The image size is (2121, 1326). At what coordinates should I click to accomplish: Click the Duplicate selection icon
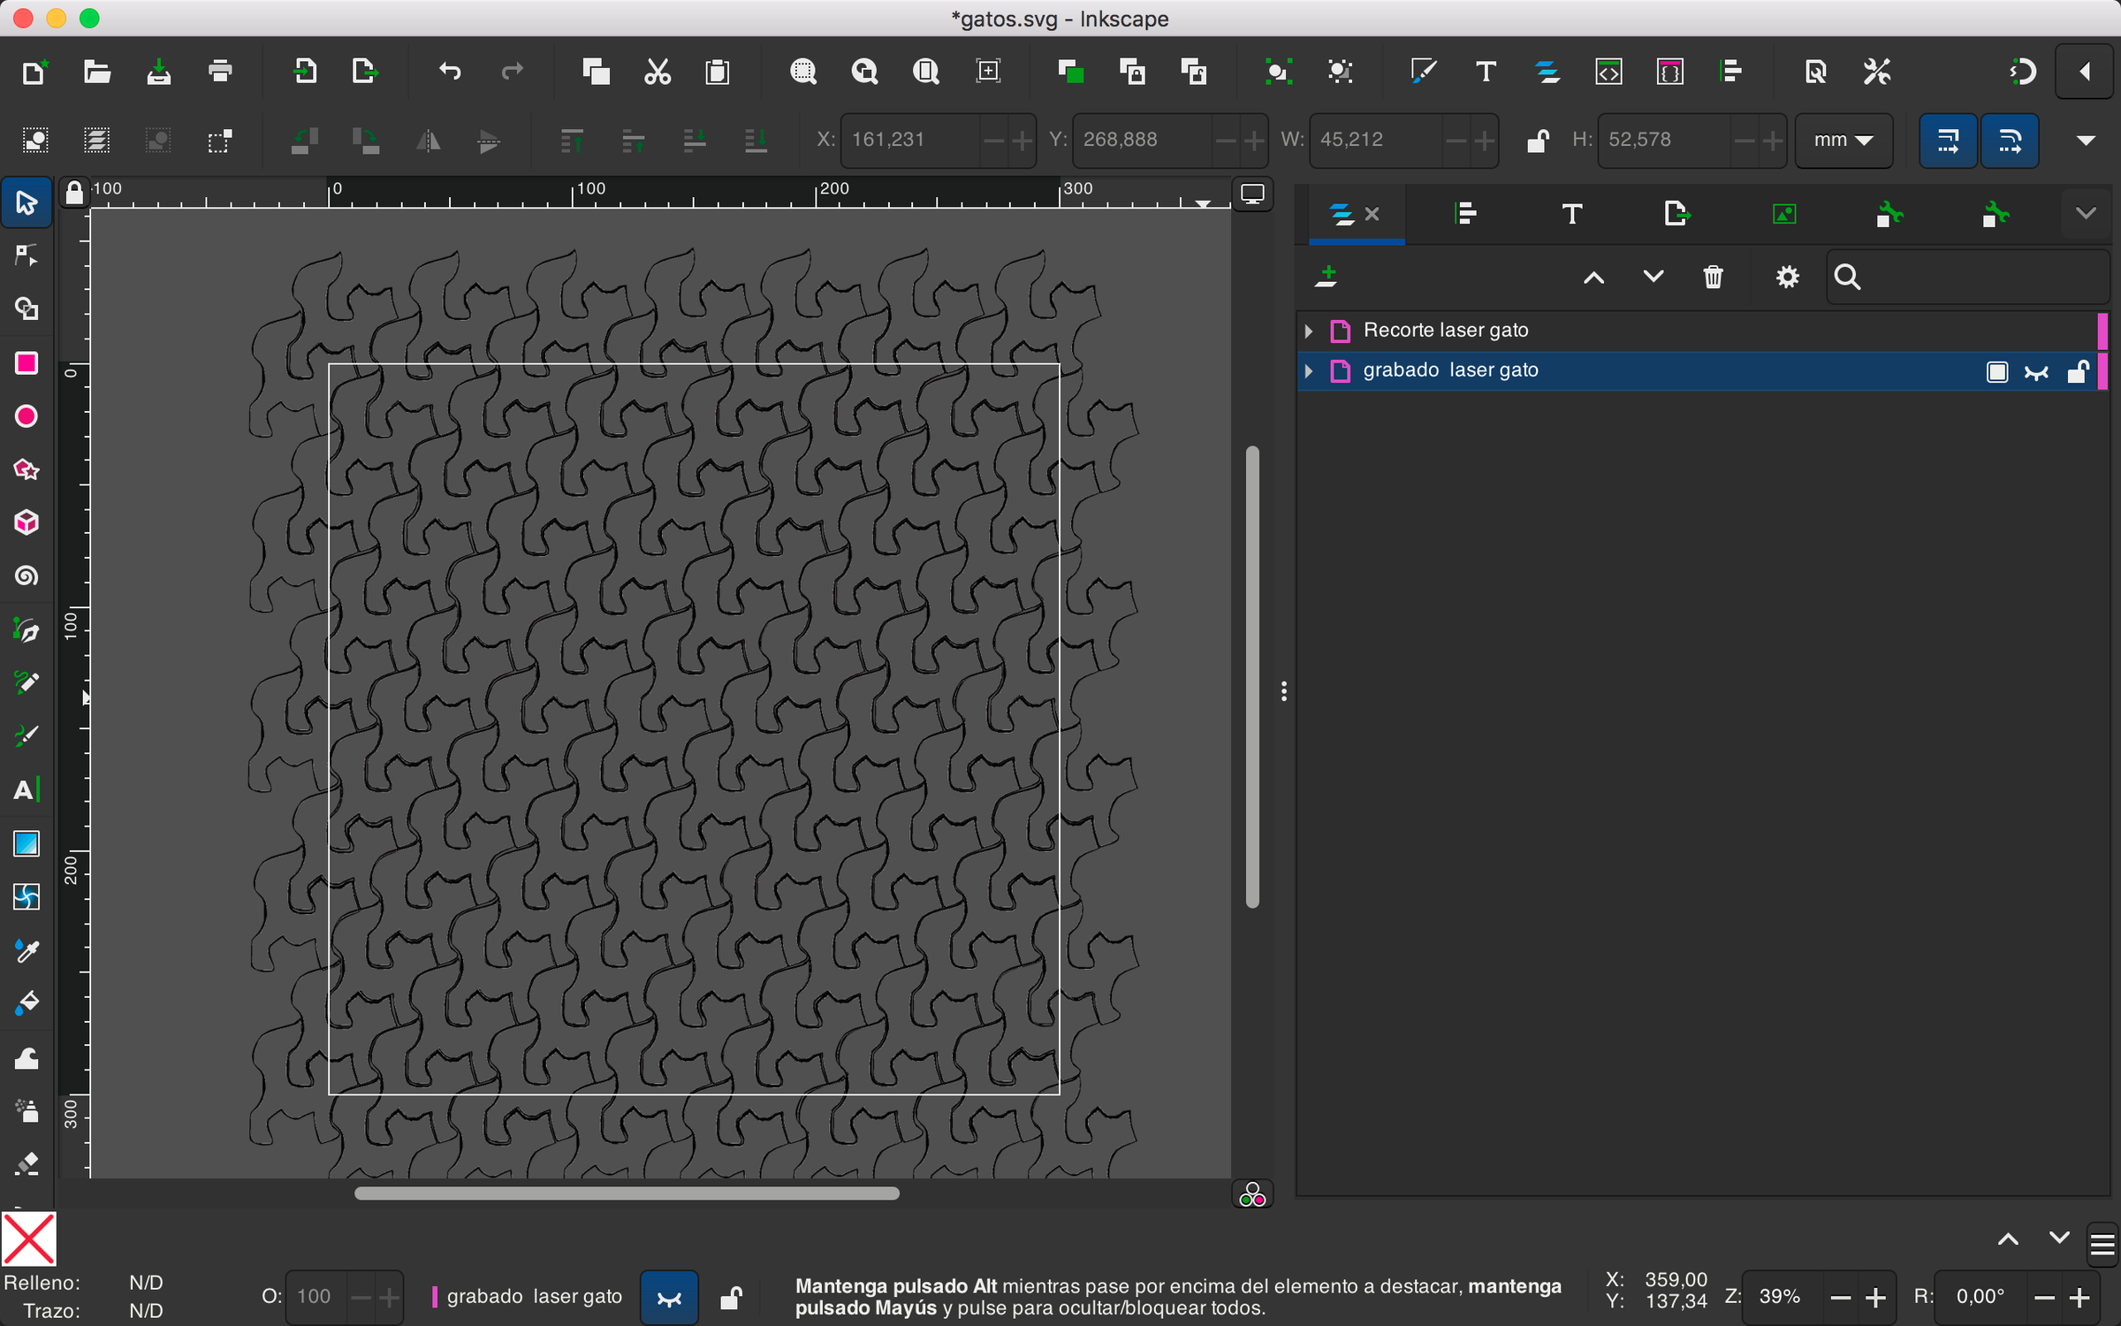(1070, 72)
